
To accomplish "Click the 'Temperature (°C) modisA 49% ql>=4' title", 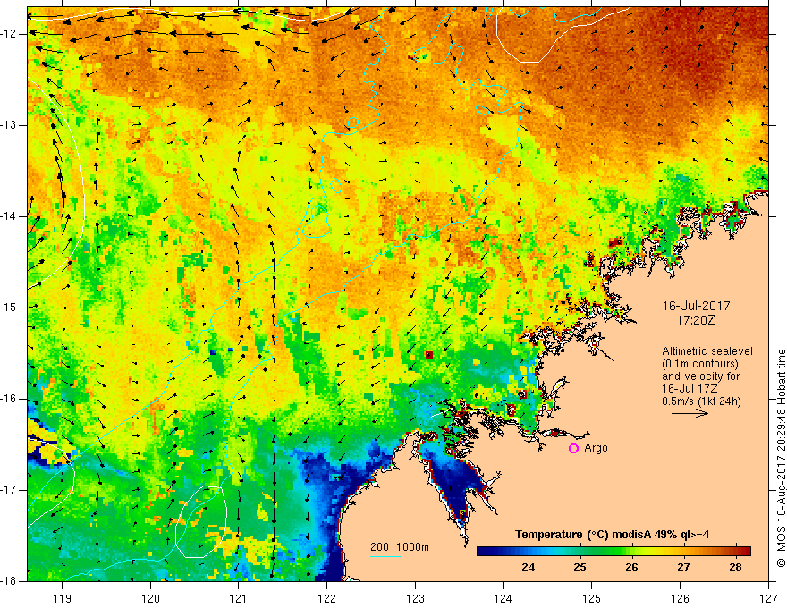I will click(612, 535).
